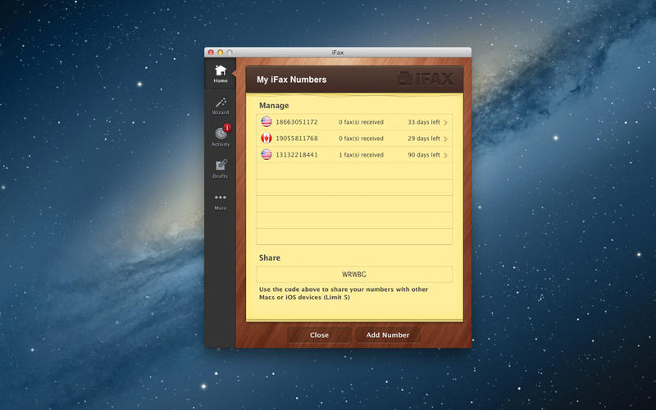The image size is (656, 410).
Task: Click the 29 days left label
Action: point(423,139)
